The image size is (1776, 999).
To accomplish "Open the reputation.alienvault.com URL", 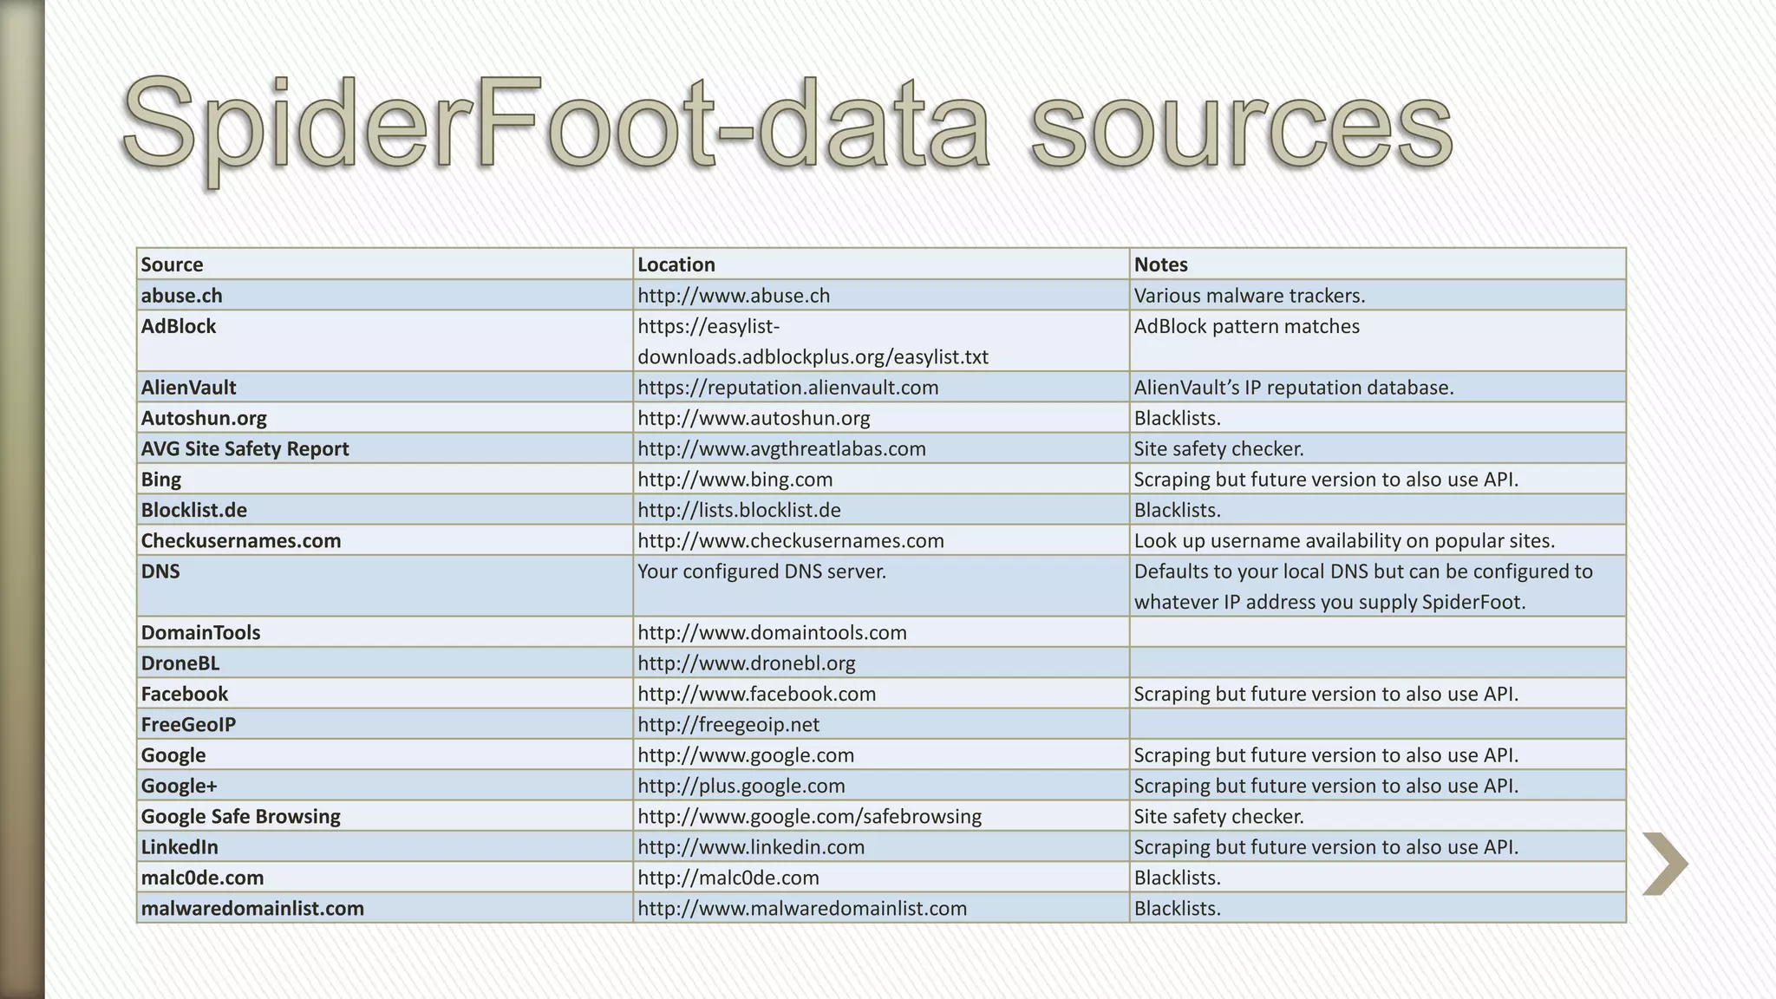I will pos(787,388).
